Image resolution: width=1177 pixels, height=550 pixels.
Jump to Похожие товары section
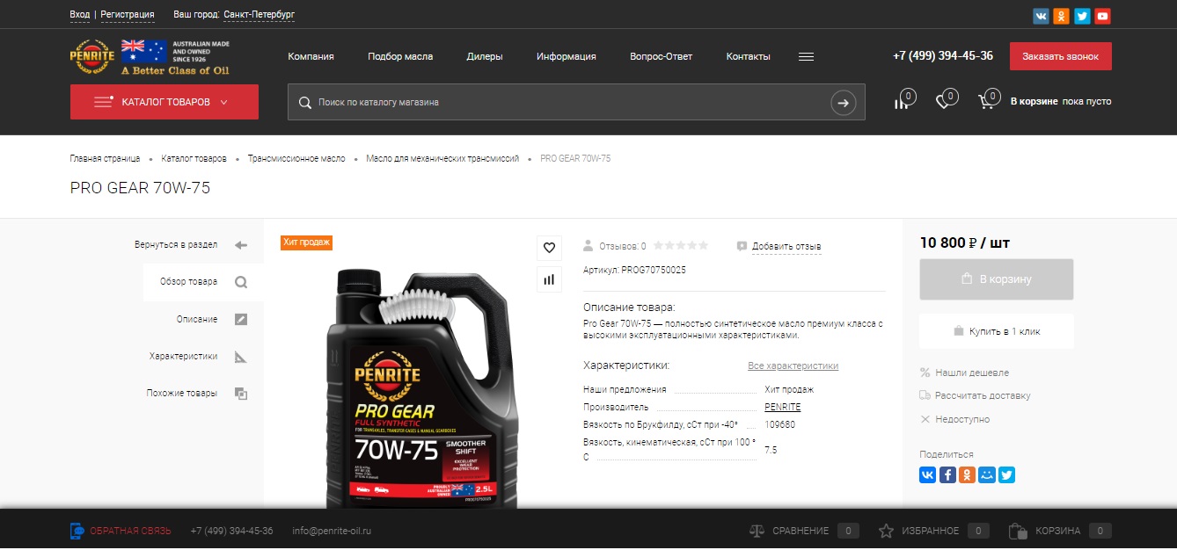pyautogui.click(x=182, y=394)
